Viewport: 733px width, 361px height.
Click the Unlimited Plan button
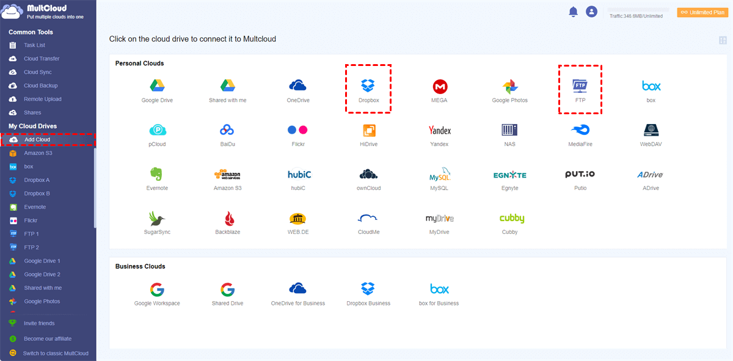[x=702, y=12]
